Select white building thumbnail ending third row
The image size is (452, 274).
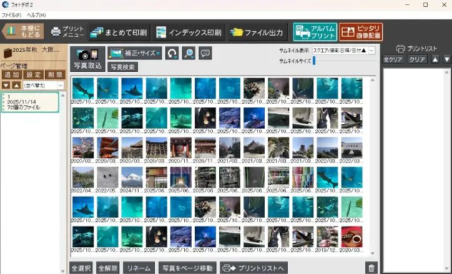[x=351, y=148]
